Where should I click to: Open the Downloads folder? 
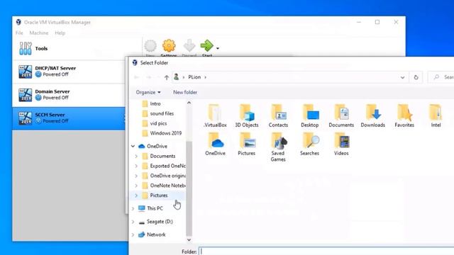pyautogui.click(x=372, y=115)
